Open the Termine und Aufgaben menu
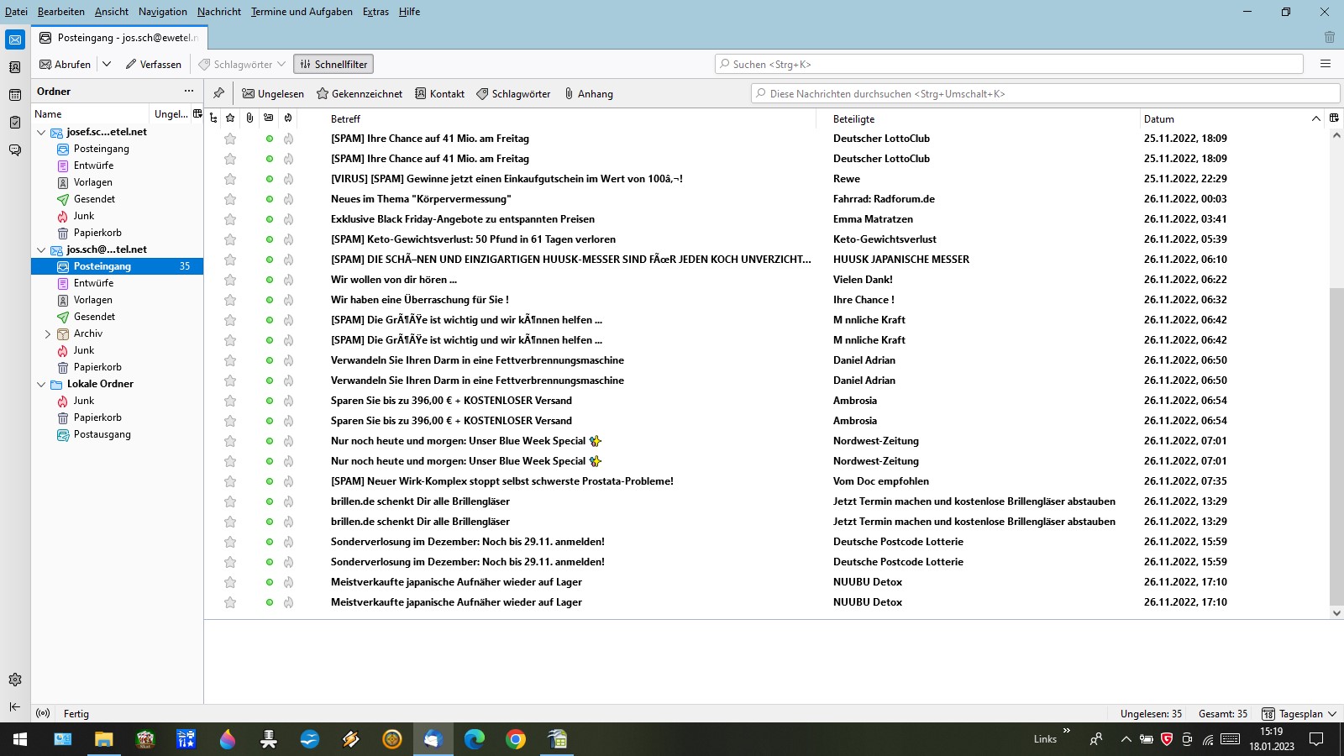Screen dimensions: 1344x756 [x=302, y=12]
